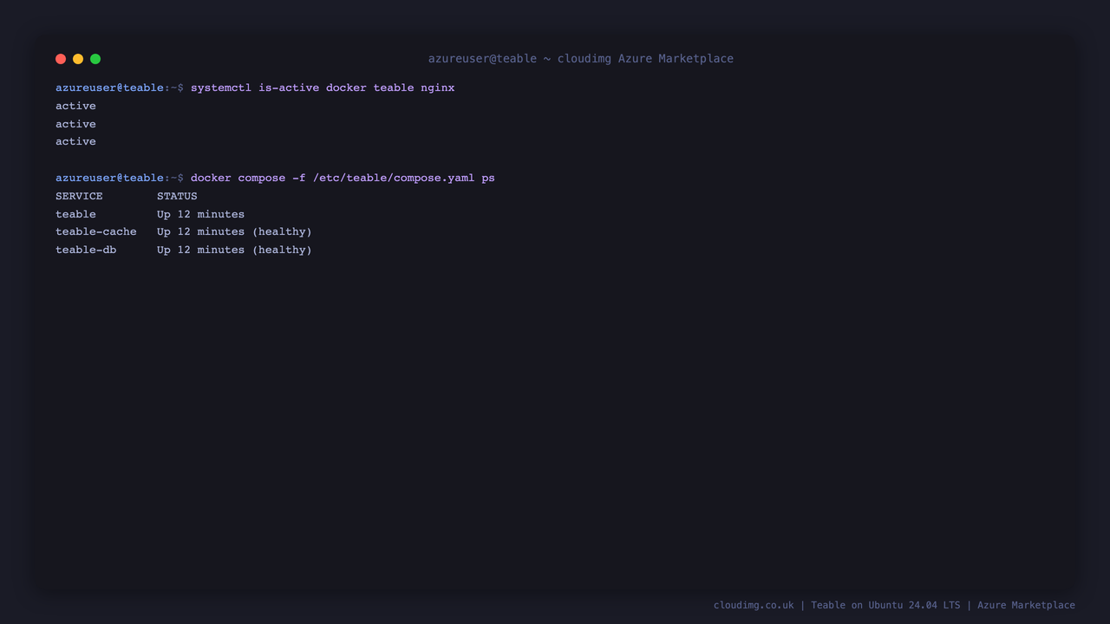Click the 'teable' service name row
Image resolution: width=1110 pixels, height=624 pixels.
pyautogui.click(x=76, y=214)
